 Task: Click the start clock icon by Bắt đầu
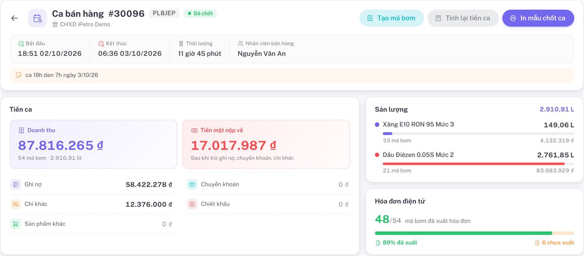(x=21, y=44)
